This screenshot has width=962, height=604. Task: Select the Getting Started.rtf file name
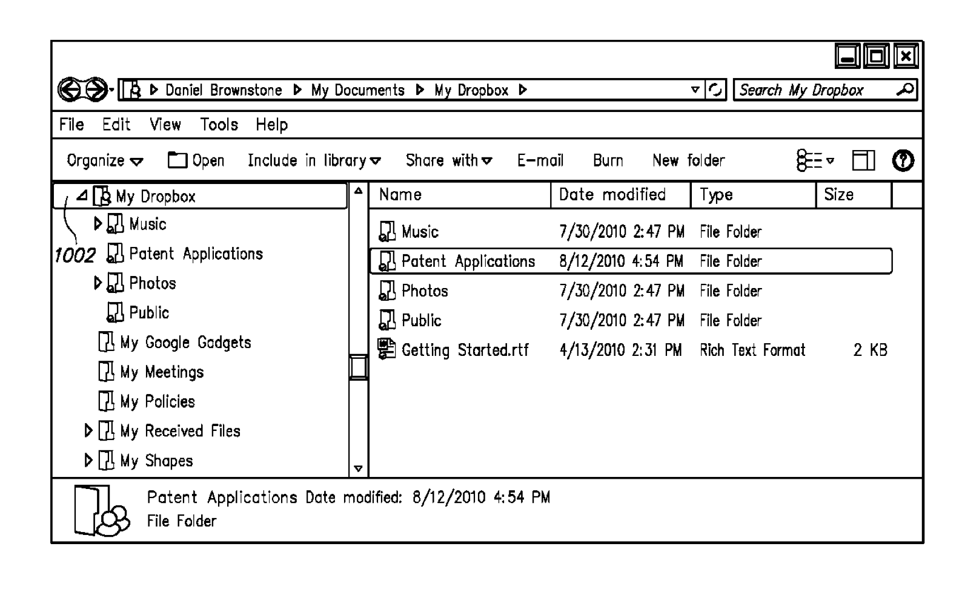click(465, 350)
